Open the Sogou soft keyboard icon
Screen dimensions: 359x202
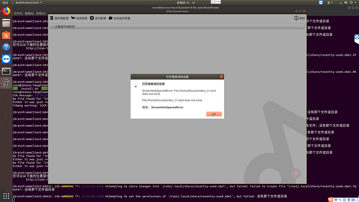353,200
